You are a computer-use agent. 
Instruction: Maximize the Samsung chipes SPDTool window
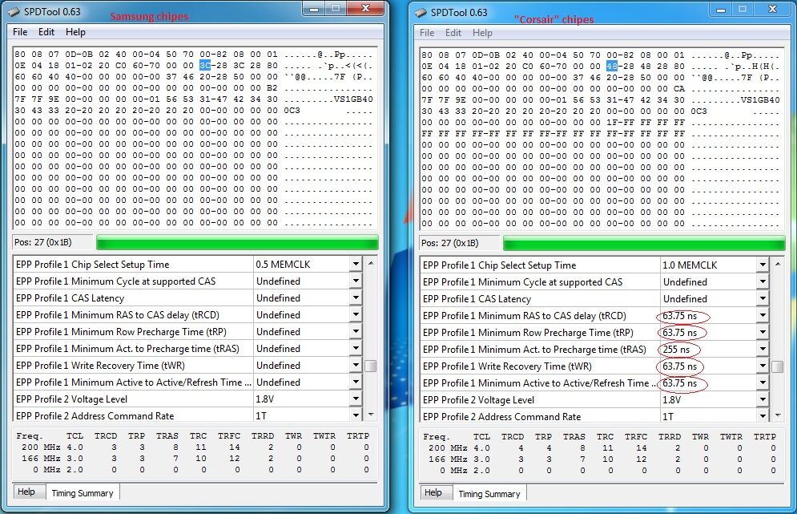click(x=336, y=8)
